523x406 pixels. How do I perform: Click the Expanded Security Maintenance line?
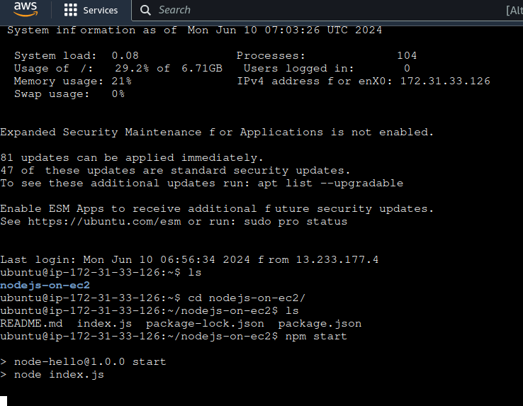point(217,132)
